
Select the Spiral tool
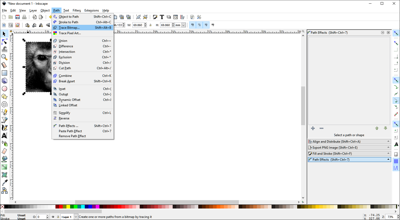click(4, 104)
